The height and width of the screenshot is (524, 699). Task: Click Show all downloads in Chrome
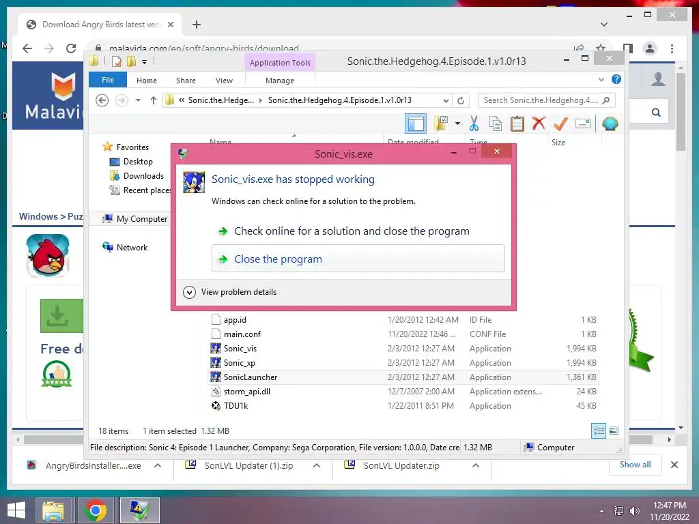[636, 465]
